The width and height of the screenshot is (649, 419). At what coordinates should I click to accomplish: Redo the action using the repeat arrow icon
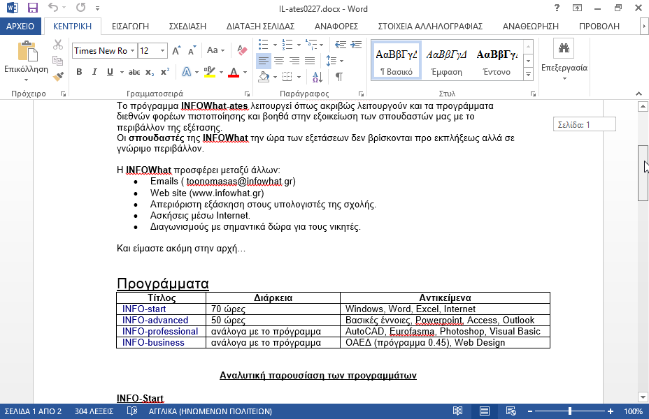point(80,8)
